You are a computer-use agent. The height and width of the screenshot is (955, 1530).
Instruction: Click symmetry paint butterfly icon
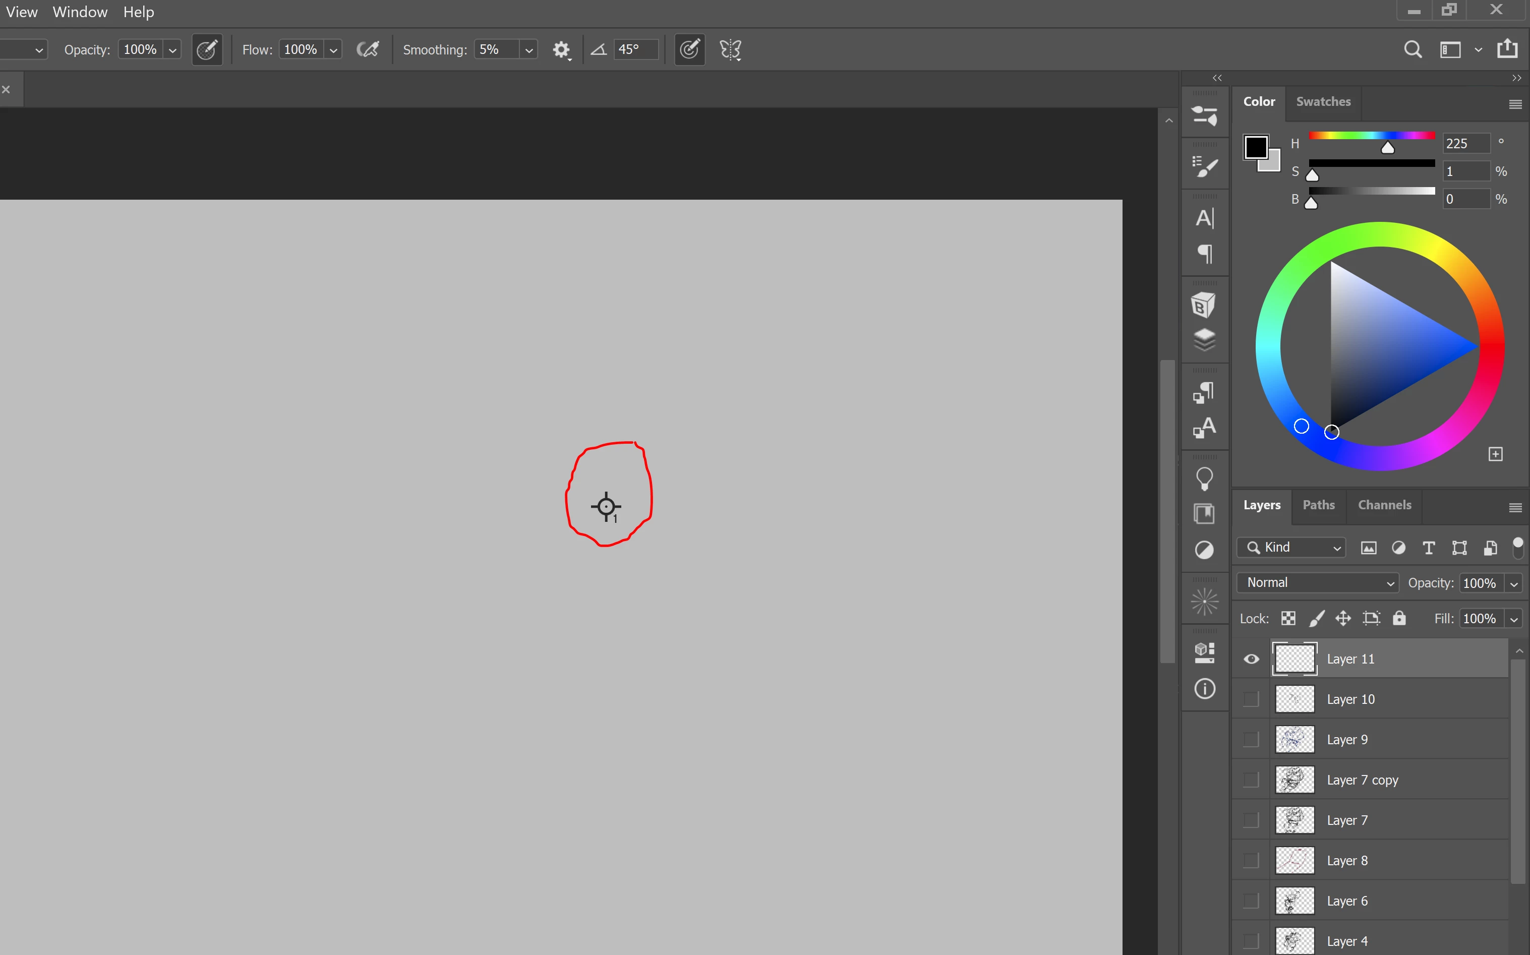pos(730,49)
